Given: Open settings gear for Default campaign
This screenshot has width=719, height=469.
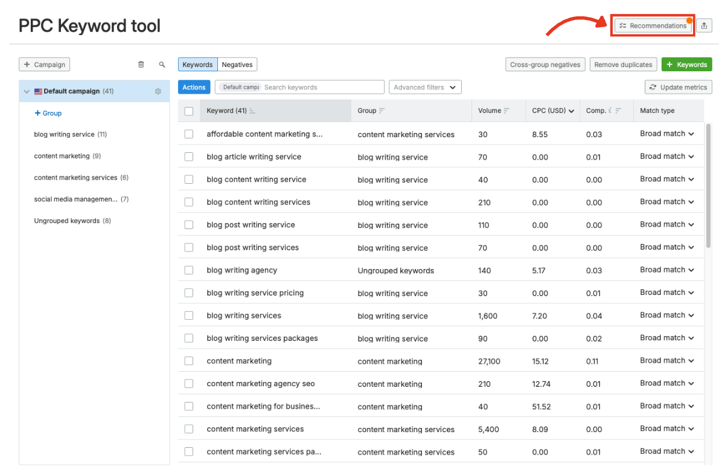Looking at the screenshot, I should (x=158, y=91).
